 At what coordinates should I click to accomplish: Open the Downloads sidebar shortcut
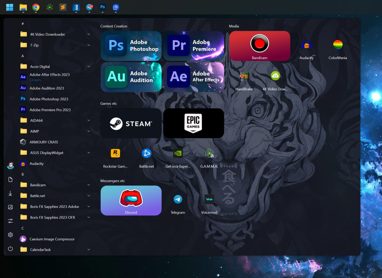pyautogui.click(x=10, y=193)
